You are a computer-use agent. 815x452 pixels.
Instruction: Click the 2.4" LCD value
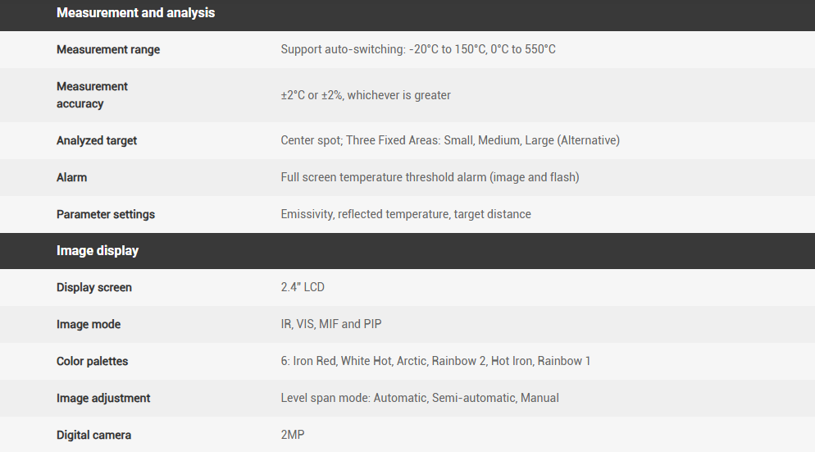click(303, 288)
